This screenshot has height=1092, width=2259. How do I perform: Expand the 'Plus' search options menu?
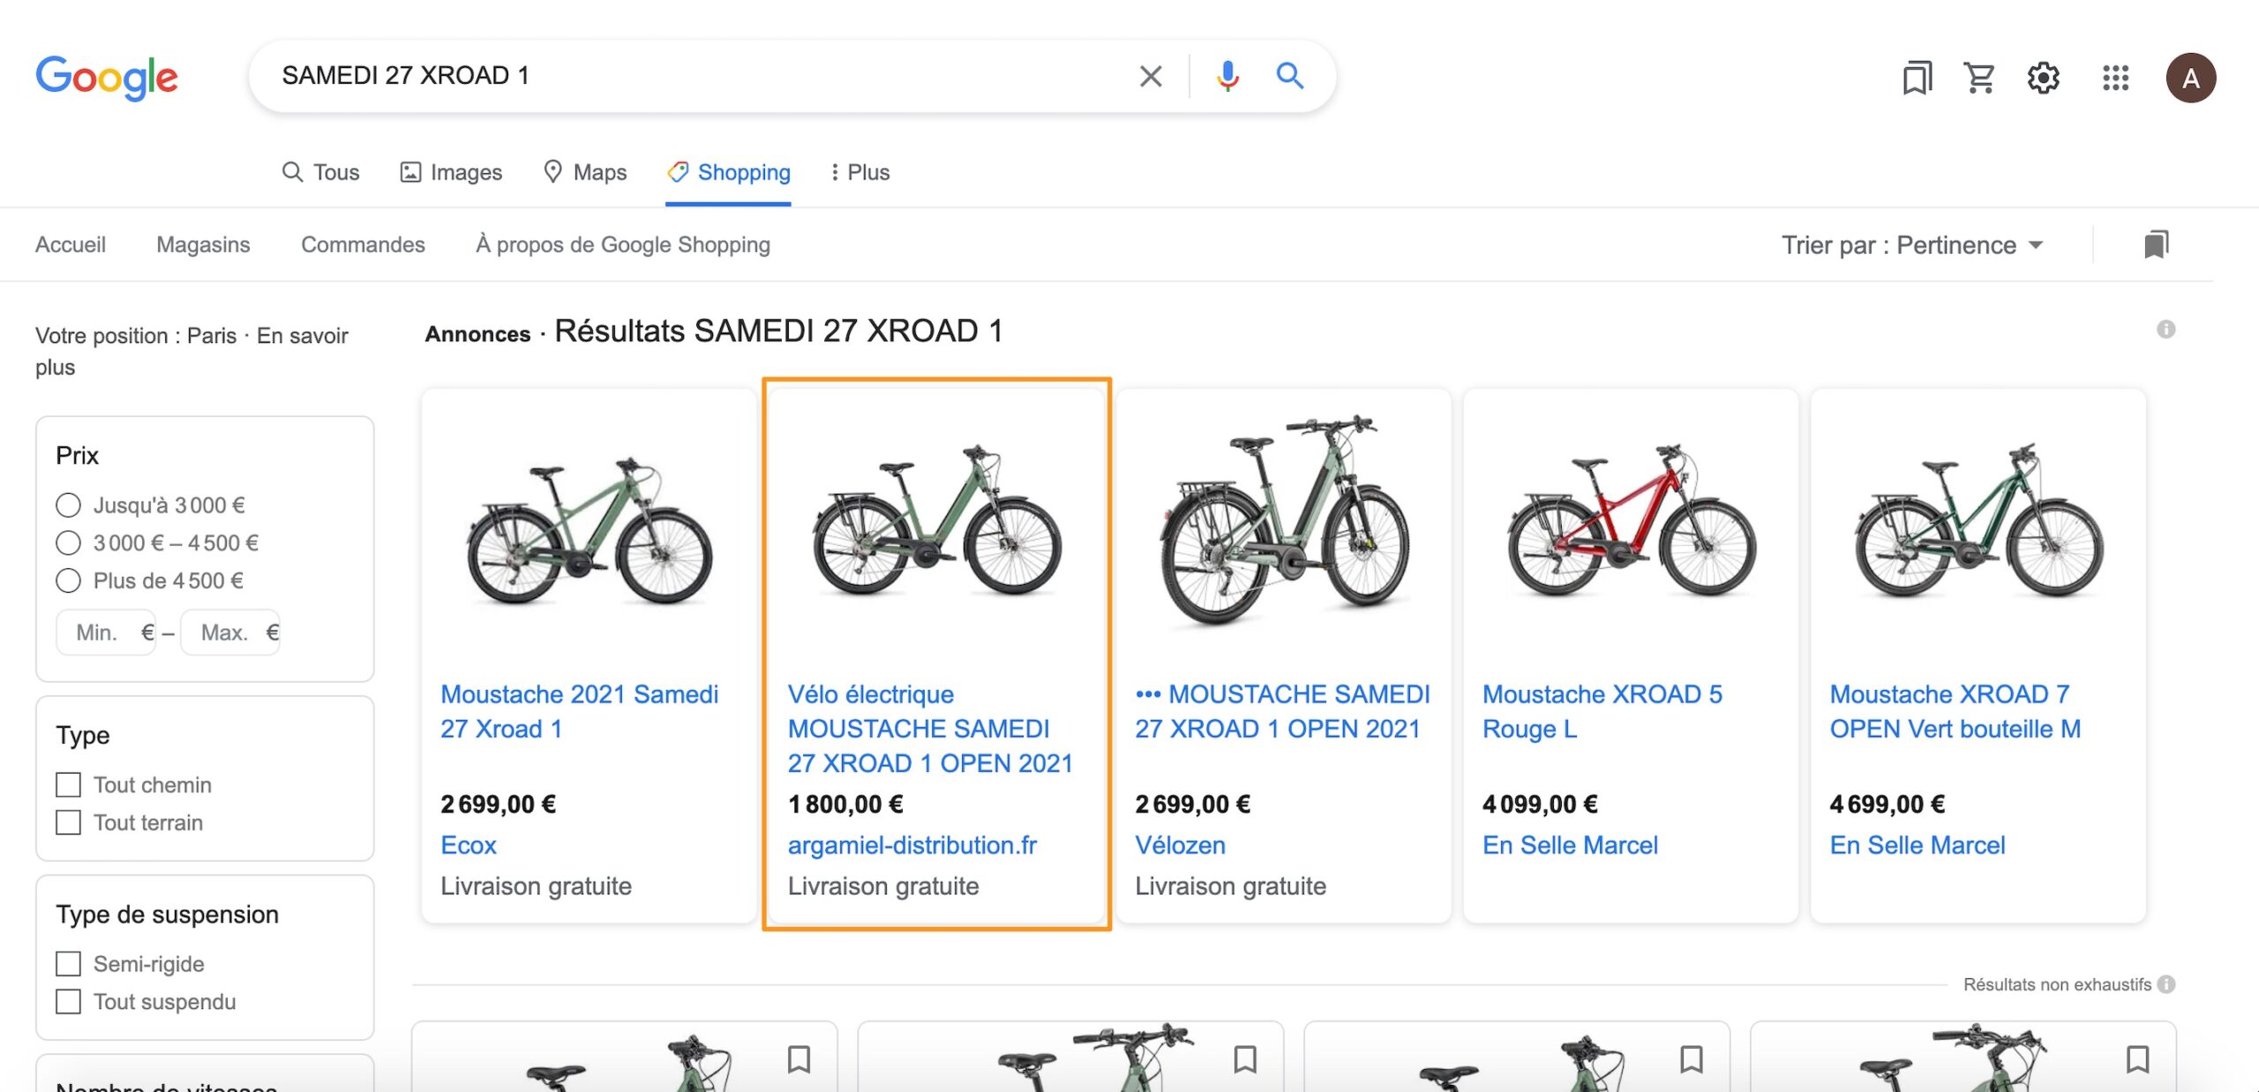(859, 172)
